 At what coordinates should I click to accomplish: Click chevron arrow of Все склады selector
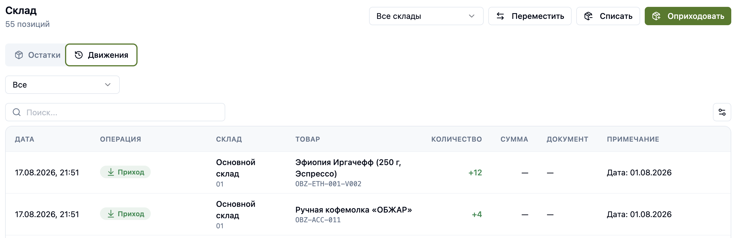(x=472, y=16)
